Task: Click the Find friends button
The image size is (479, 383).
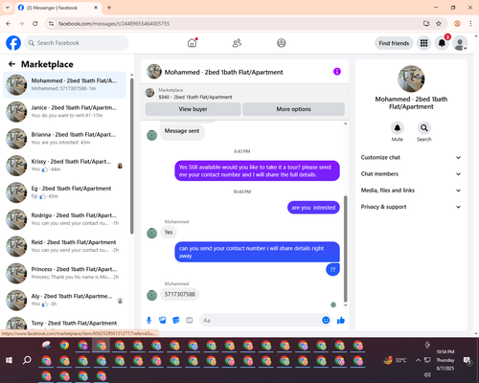Action: [x=394, y=43]
